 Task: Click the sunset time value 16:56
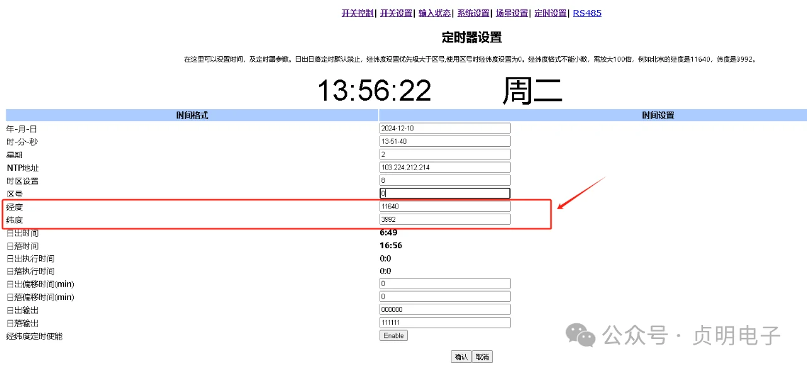391,245
